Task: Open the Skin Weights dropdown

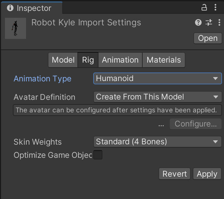Action: point(157,142)
